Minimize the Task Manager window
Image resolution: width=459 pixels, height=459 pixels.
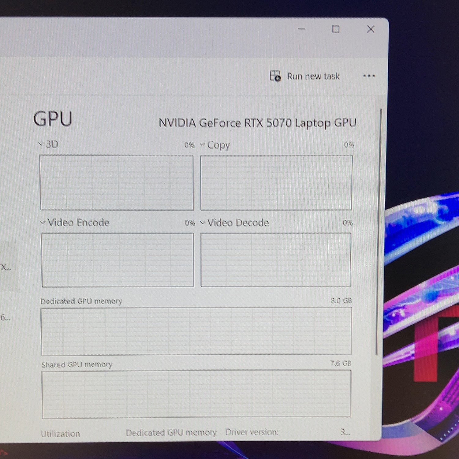[x=302, y=29]
